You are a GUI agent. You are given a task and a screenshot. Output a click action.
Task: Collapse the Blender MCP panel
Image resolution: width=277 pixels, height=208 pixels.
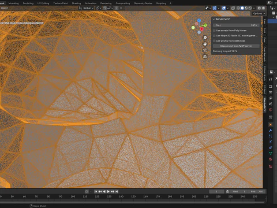click(214, 19)
